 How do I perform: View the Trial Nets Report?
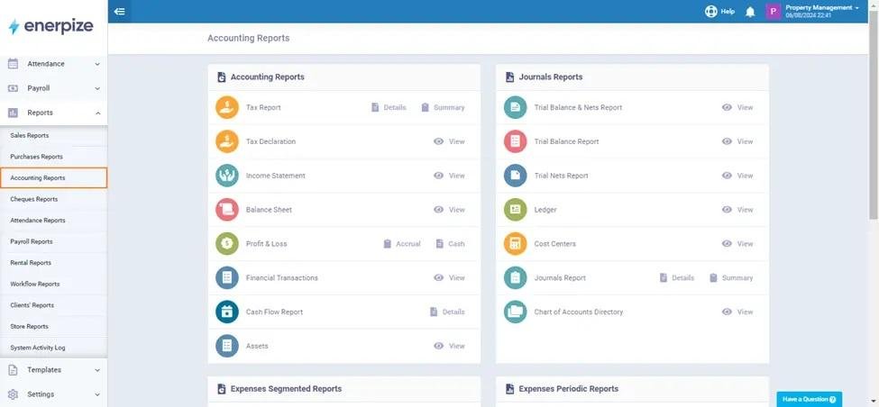coord(737,176)
